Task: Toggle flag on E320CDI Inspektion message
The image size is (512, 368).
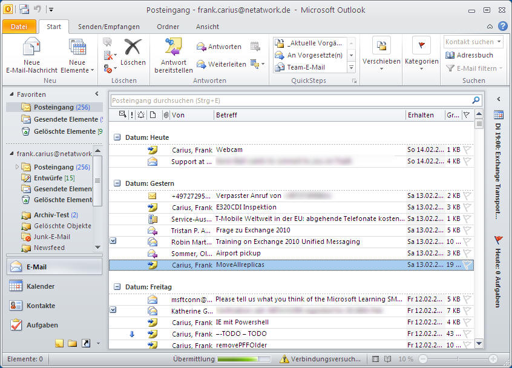Action: coord(467,208)
